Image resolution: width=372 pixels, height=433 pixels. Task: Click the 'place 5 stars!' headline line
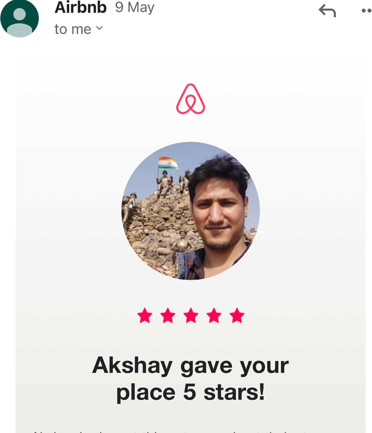pos(190,392)
